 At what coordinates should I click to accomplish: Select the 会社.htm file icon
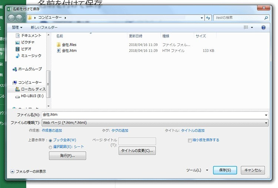click(59, 51)
